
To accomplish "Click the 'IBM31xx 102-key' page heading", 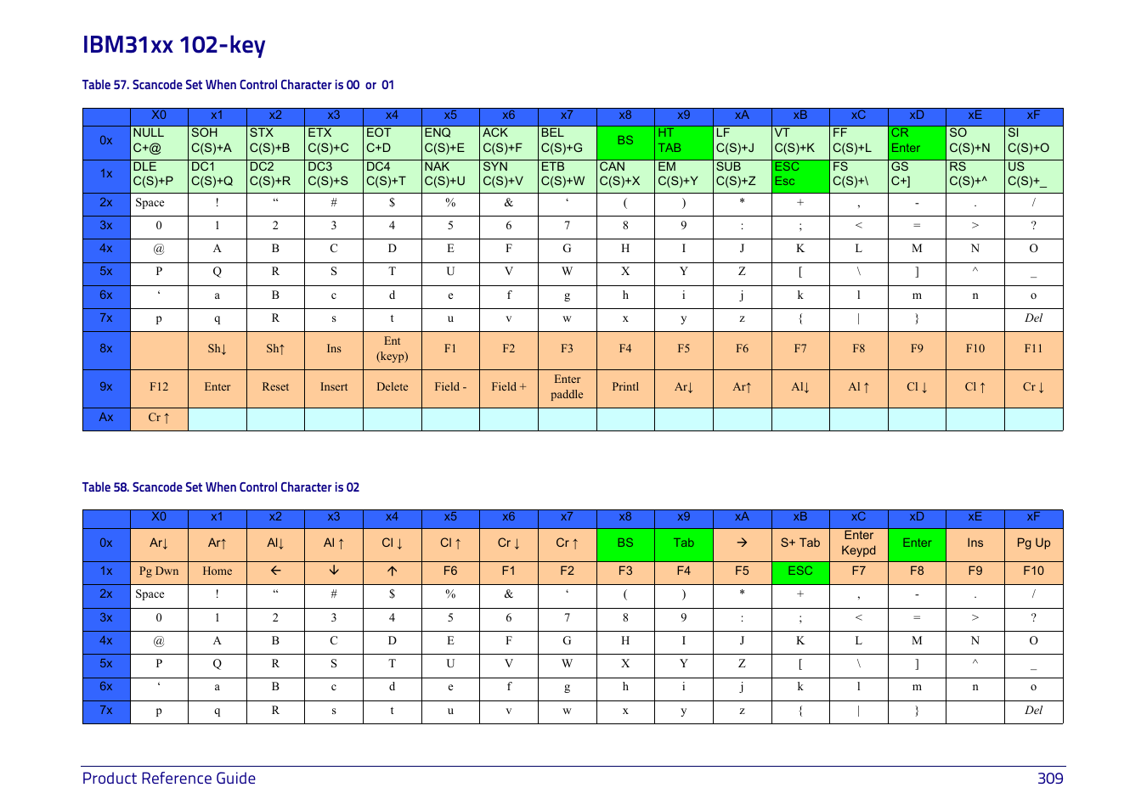I will pos(174,44).
